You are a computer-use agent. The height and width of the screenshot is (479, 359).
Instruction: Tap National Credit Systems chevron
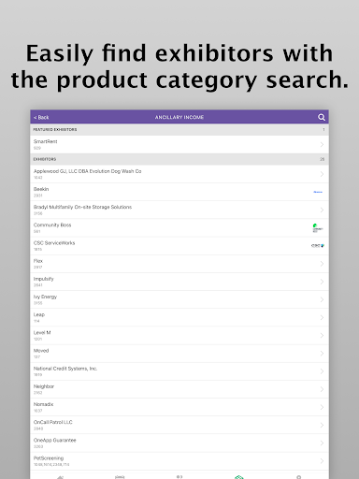pyautogui.click(x=322, y=371)
